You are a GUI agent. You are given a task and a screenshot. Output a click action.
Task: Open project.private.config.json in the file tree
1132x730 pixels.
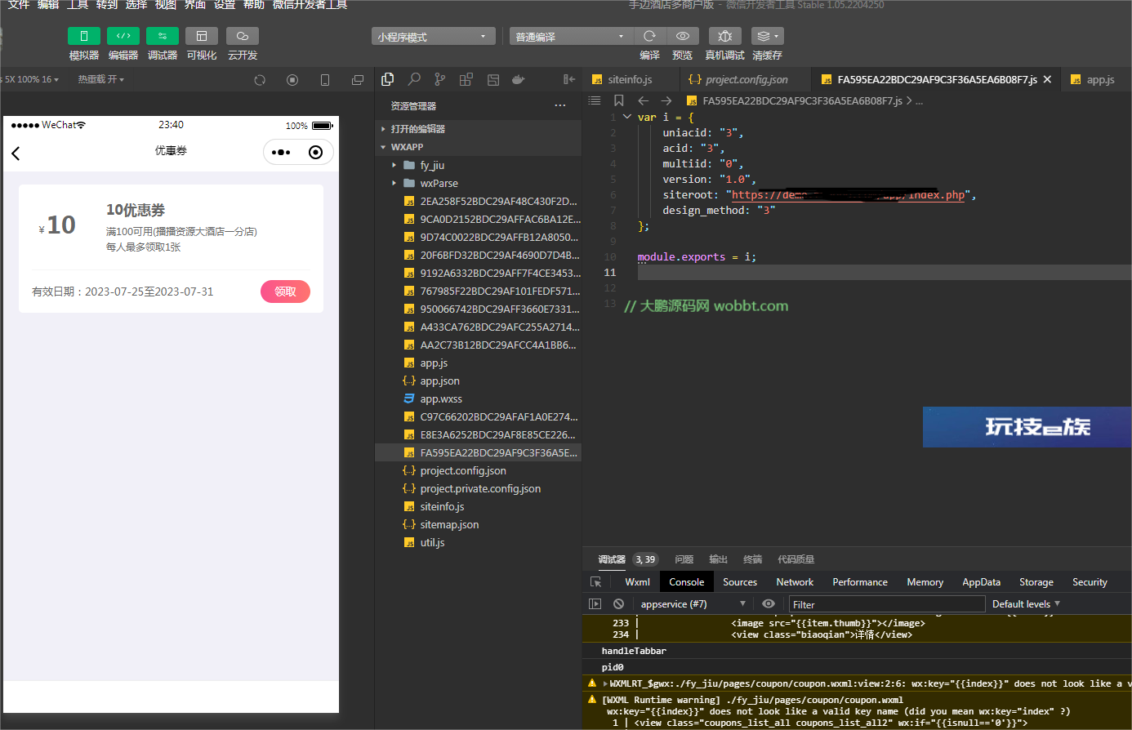click(x=478, y=488)
